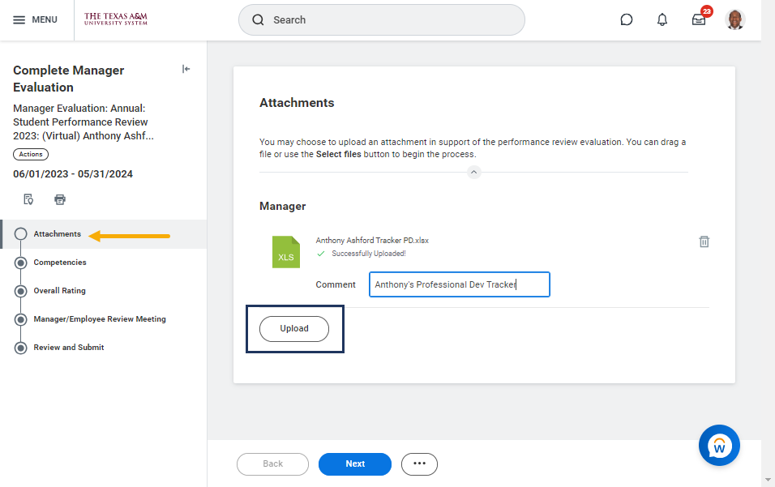
Task: Go to the Overall Rating step
Action: click(x=59, y=291)
